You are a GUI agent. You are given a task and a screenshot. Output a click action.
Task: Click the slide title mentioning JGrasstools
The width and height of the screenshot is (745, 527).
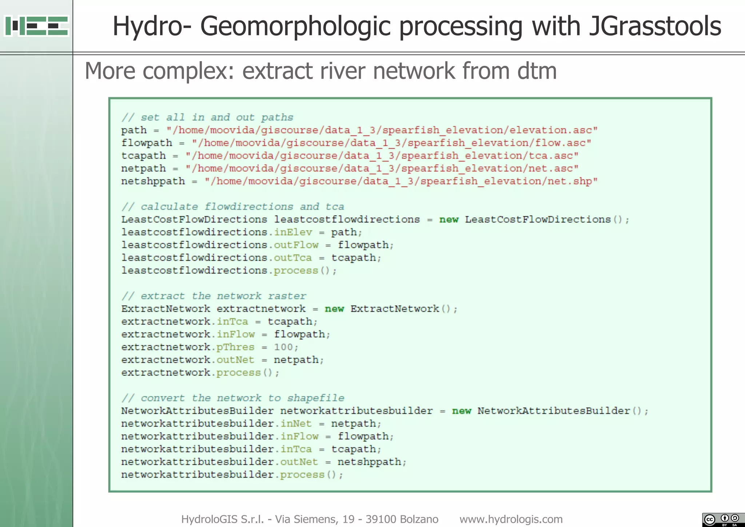tap(417, 26)
